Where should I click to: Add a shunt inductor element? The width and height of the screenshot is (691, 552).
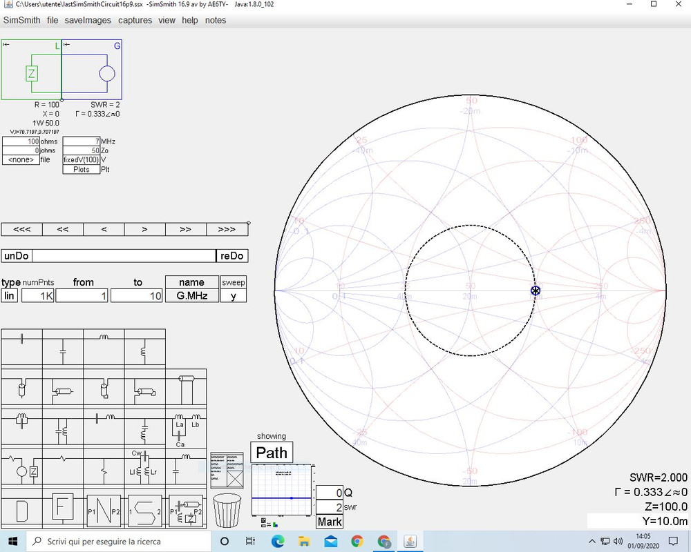(145, 346)
